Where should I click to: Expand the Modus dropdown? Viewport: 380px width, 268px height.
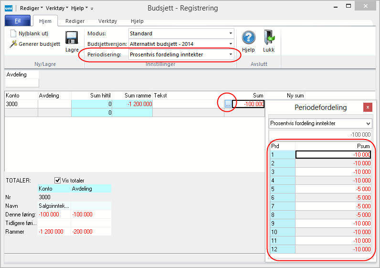point(231,33)
